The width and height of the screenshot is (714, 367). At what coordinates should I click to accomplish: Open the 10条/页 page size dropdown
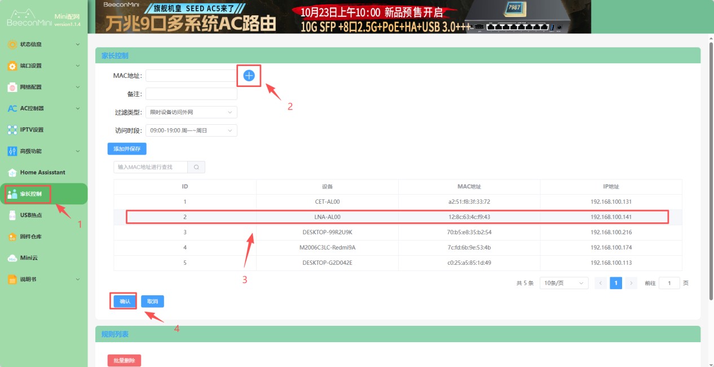[563, 283]
